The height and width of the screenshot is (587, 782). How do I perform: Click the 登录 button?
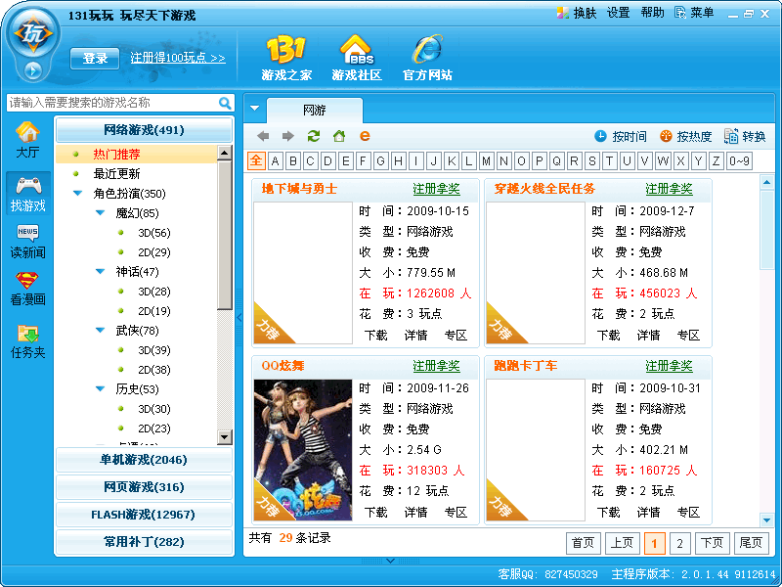coord(94,58)
